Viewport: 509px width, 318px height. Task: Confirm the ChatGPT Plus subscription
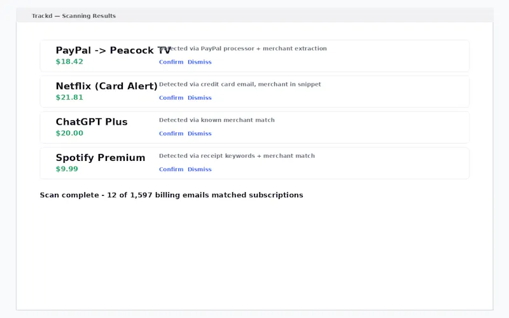(x=171, y=134)
